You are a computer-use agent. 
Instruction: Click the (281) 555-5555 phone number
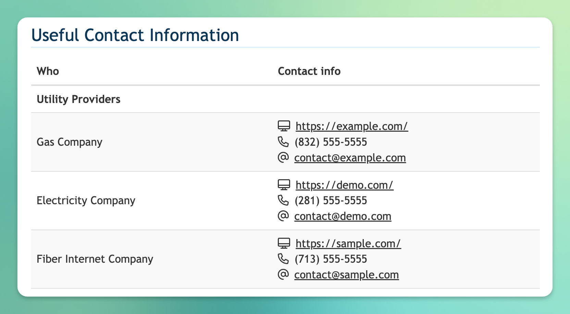click(331, 200)
